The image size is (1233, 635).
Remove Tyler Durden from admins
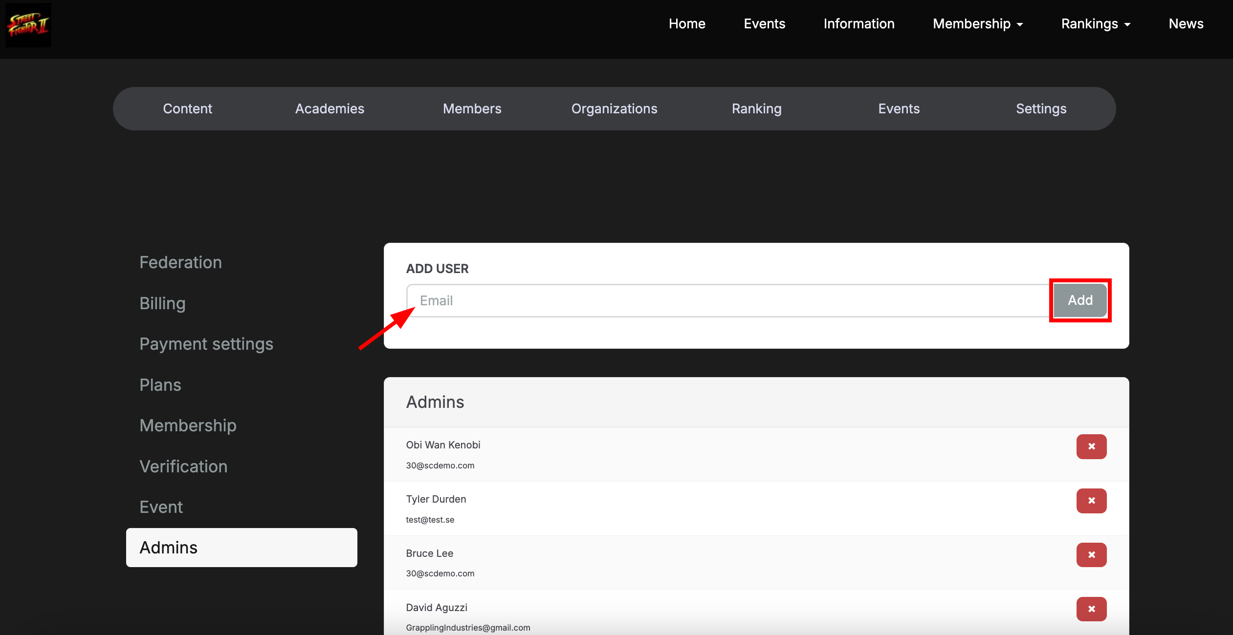[x=1091, y=501]
